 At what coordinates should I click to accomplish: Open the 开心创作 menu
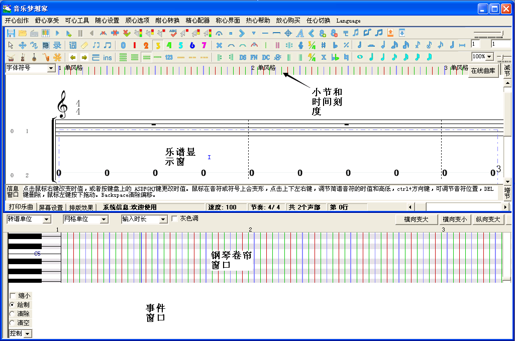click(17, 21)
